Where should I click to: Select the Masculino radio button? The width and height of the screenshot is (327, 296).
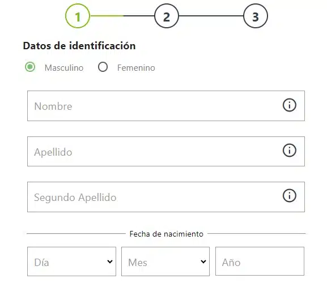[x=30, y=67]
